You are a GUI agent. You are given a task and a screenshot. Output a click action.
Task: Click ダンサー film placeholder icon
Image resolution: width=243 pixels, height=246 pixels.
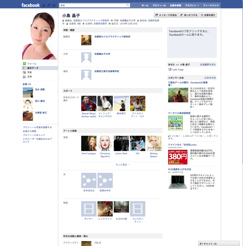(x=89, y=209)
